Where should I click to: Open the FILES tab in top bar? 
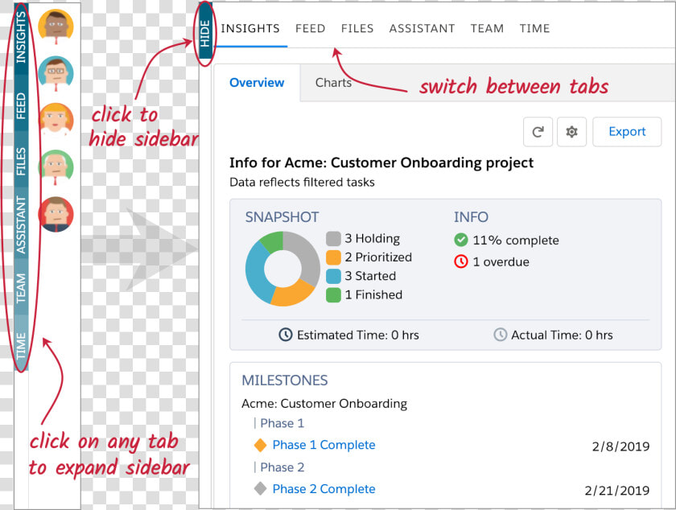(357, 28)
